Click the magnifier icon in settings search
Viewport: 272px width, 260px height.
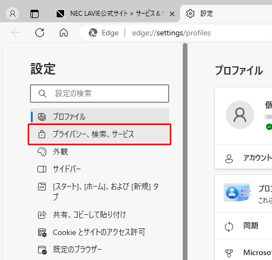42,94
